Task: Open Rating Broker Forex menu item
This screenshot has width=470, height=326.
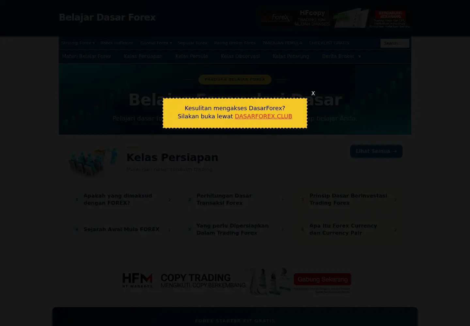Action: pyautogui.click(x=235, y=43)
